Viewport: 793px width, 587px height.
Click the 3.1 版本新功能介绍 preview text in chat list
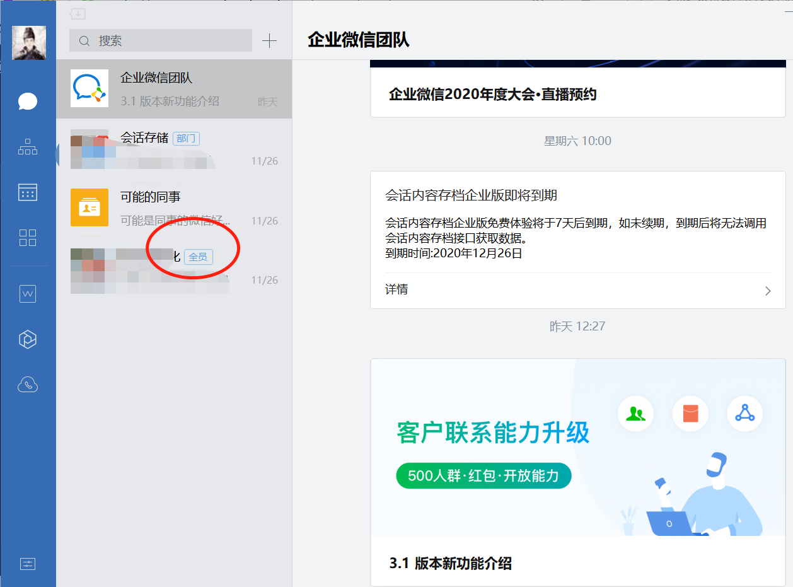[x=170, y=101]
